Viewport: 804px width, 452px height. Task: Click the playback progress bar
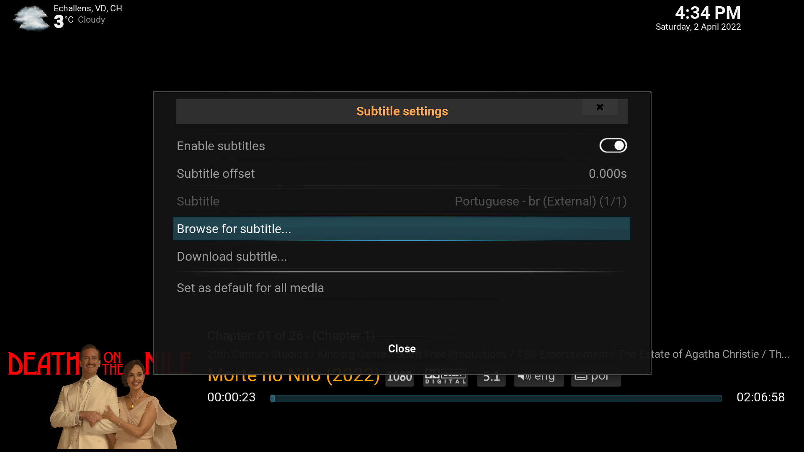click(496, 398)
